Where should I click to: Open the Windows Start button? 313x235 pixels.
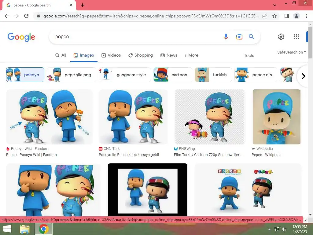pyautogui.click(x=7, y=229)
